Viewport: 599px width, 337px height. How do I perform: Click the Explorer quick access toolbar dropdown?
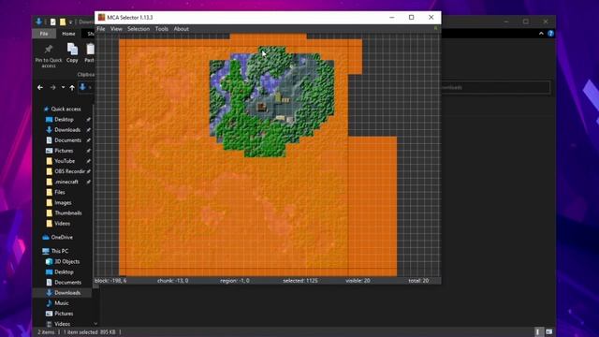pos(71,22)
